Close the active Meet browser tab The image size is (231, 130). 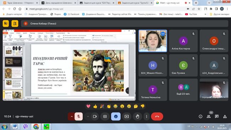click(190, 3)
